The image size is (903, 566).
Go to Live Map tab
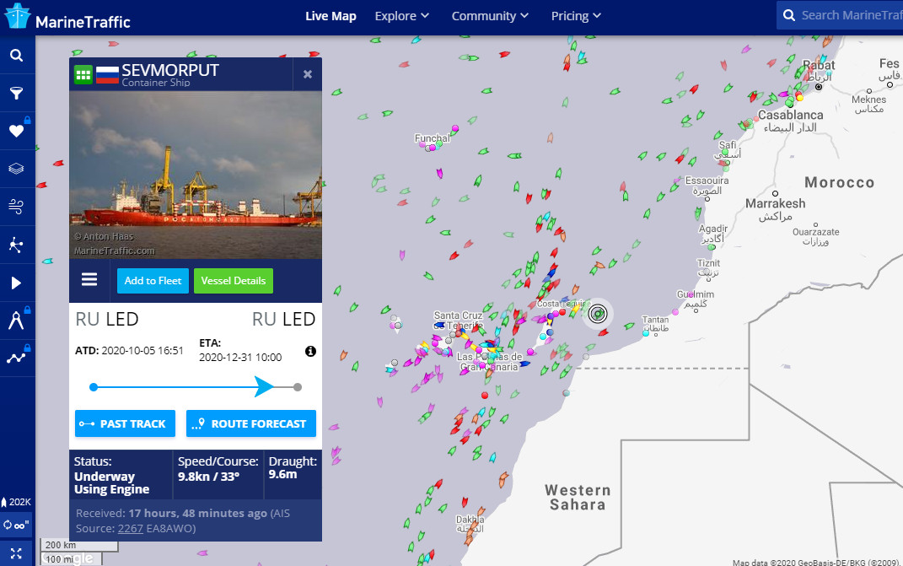click(x=331, y=16)
